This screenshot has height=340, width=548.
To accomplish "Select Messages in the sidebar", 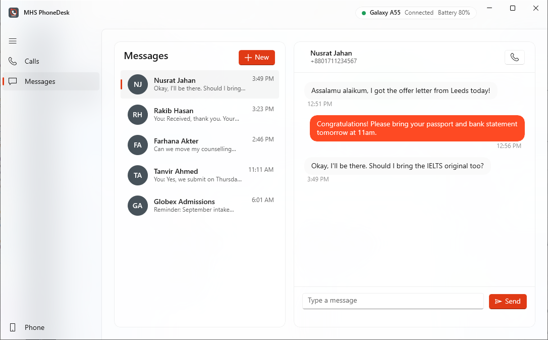I will click(x=51, y=81).
